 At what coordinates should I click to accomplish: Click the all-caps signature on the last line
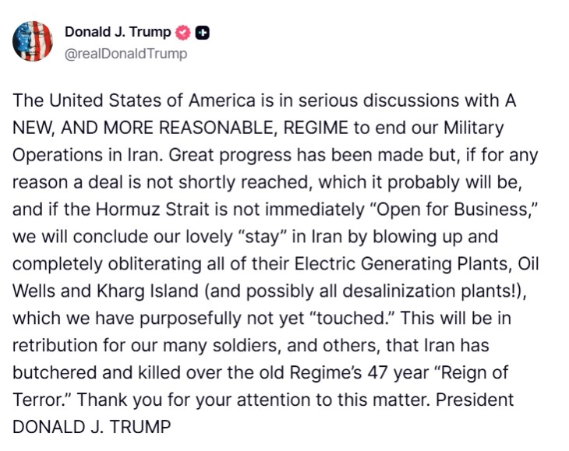point(91,427)
